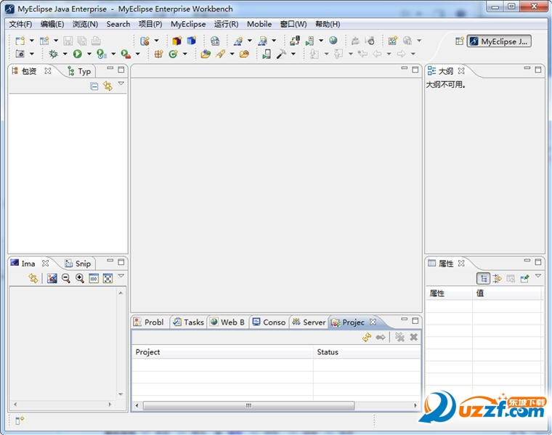Click the New Java Package icon
The image size is (552, 435).
[158, 54]
